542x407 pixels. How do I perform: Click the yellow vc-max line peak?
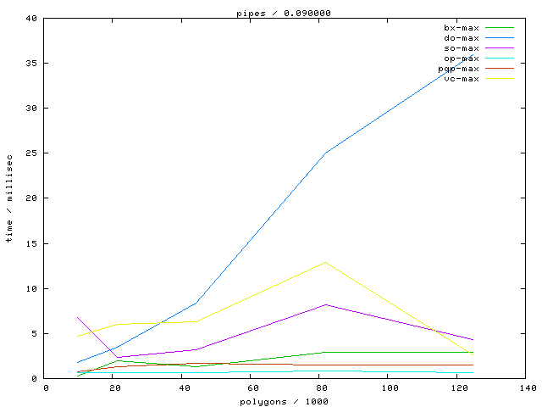pyautogui.click(x=324, y=262)
